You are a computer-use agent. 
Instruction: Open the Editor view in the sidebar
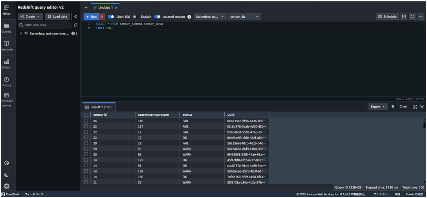coord(7,10)
